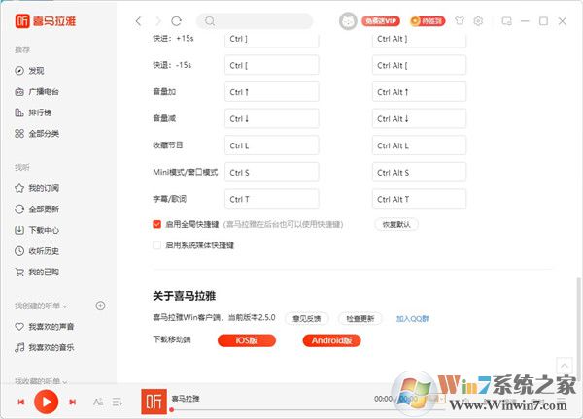Click the magnifier search icon
583x419 pixels.
pos(210,21)
